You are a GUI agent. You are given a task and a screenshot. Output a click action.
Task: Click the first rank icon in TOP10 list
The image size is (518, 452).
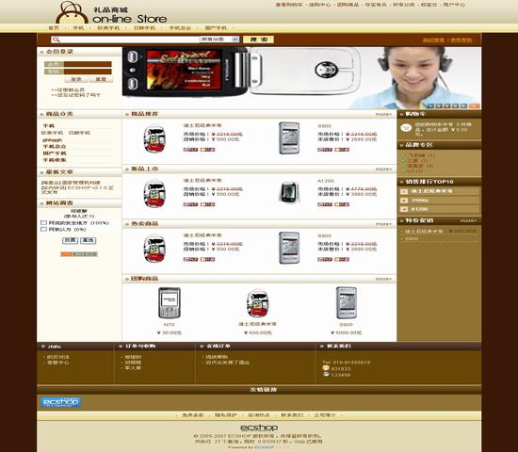(404, 191)
